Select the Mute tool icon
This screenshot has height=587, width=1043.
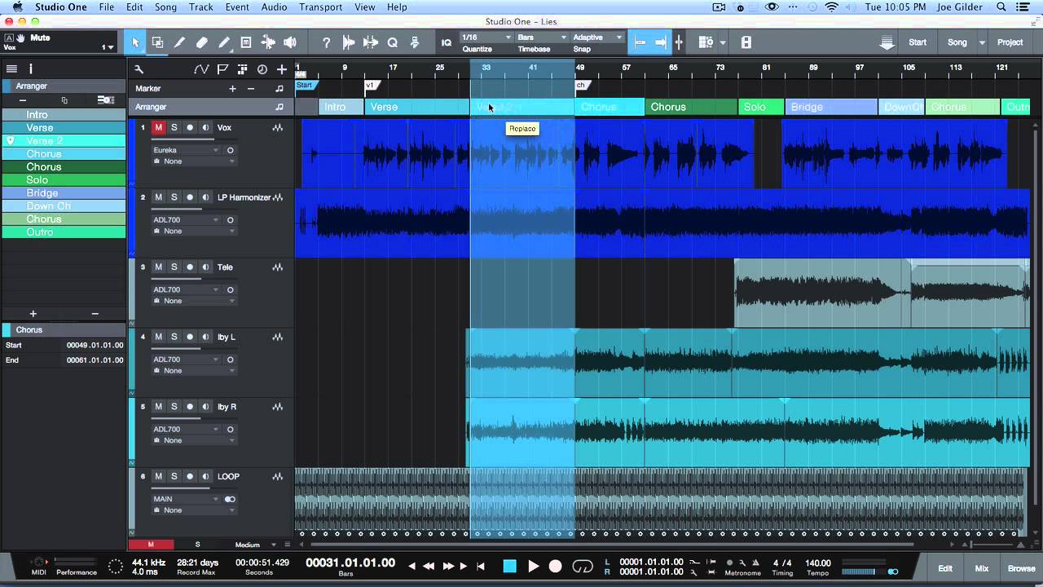click(245, 42)
